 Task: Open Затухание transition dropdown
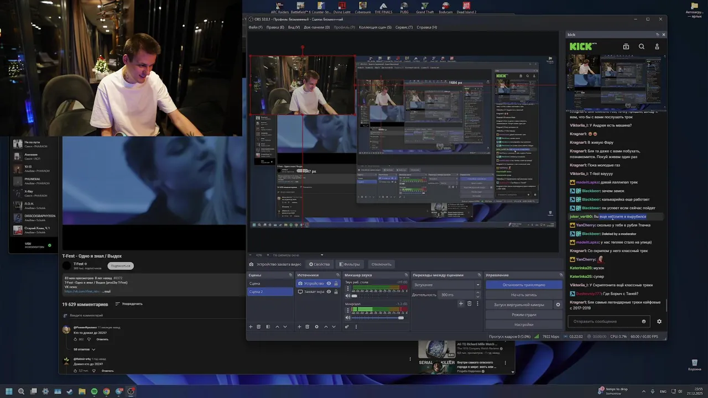tap(446, 285)
